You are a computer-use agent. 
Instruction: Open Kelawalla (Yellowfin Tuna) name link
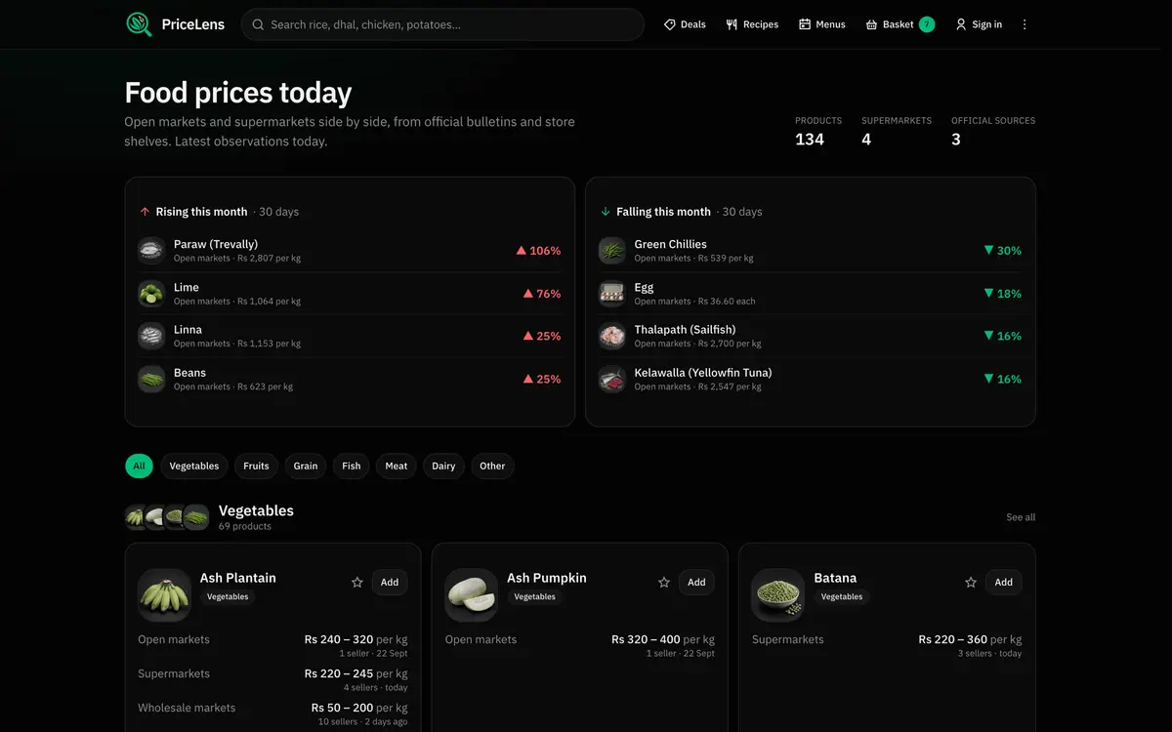[703, 373]
